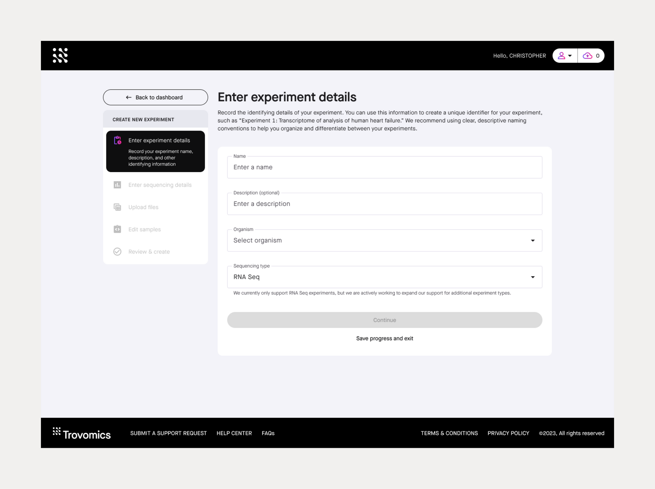The height and width of the screenshot is (489, 655).
Task: Click the bar chart sequencing icon
Action: 117,185
